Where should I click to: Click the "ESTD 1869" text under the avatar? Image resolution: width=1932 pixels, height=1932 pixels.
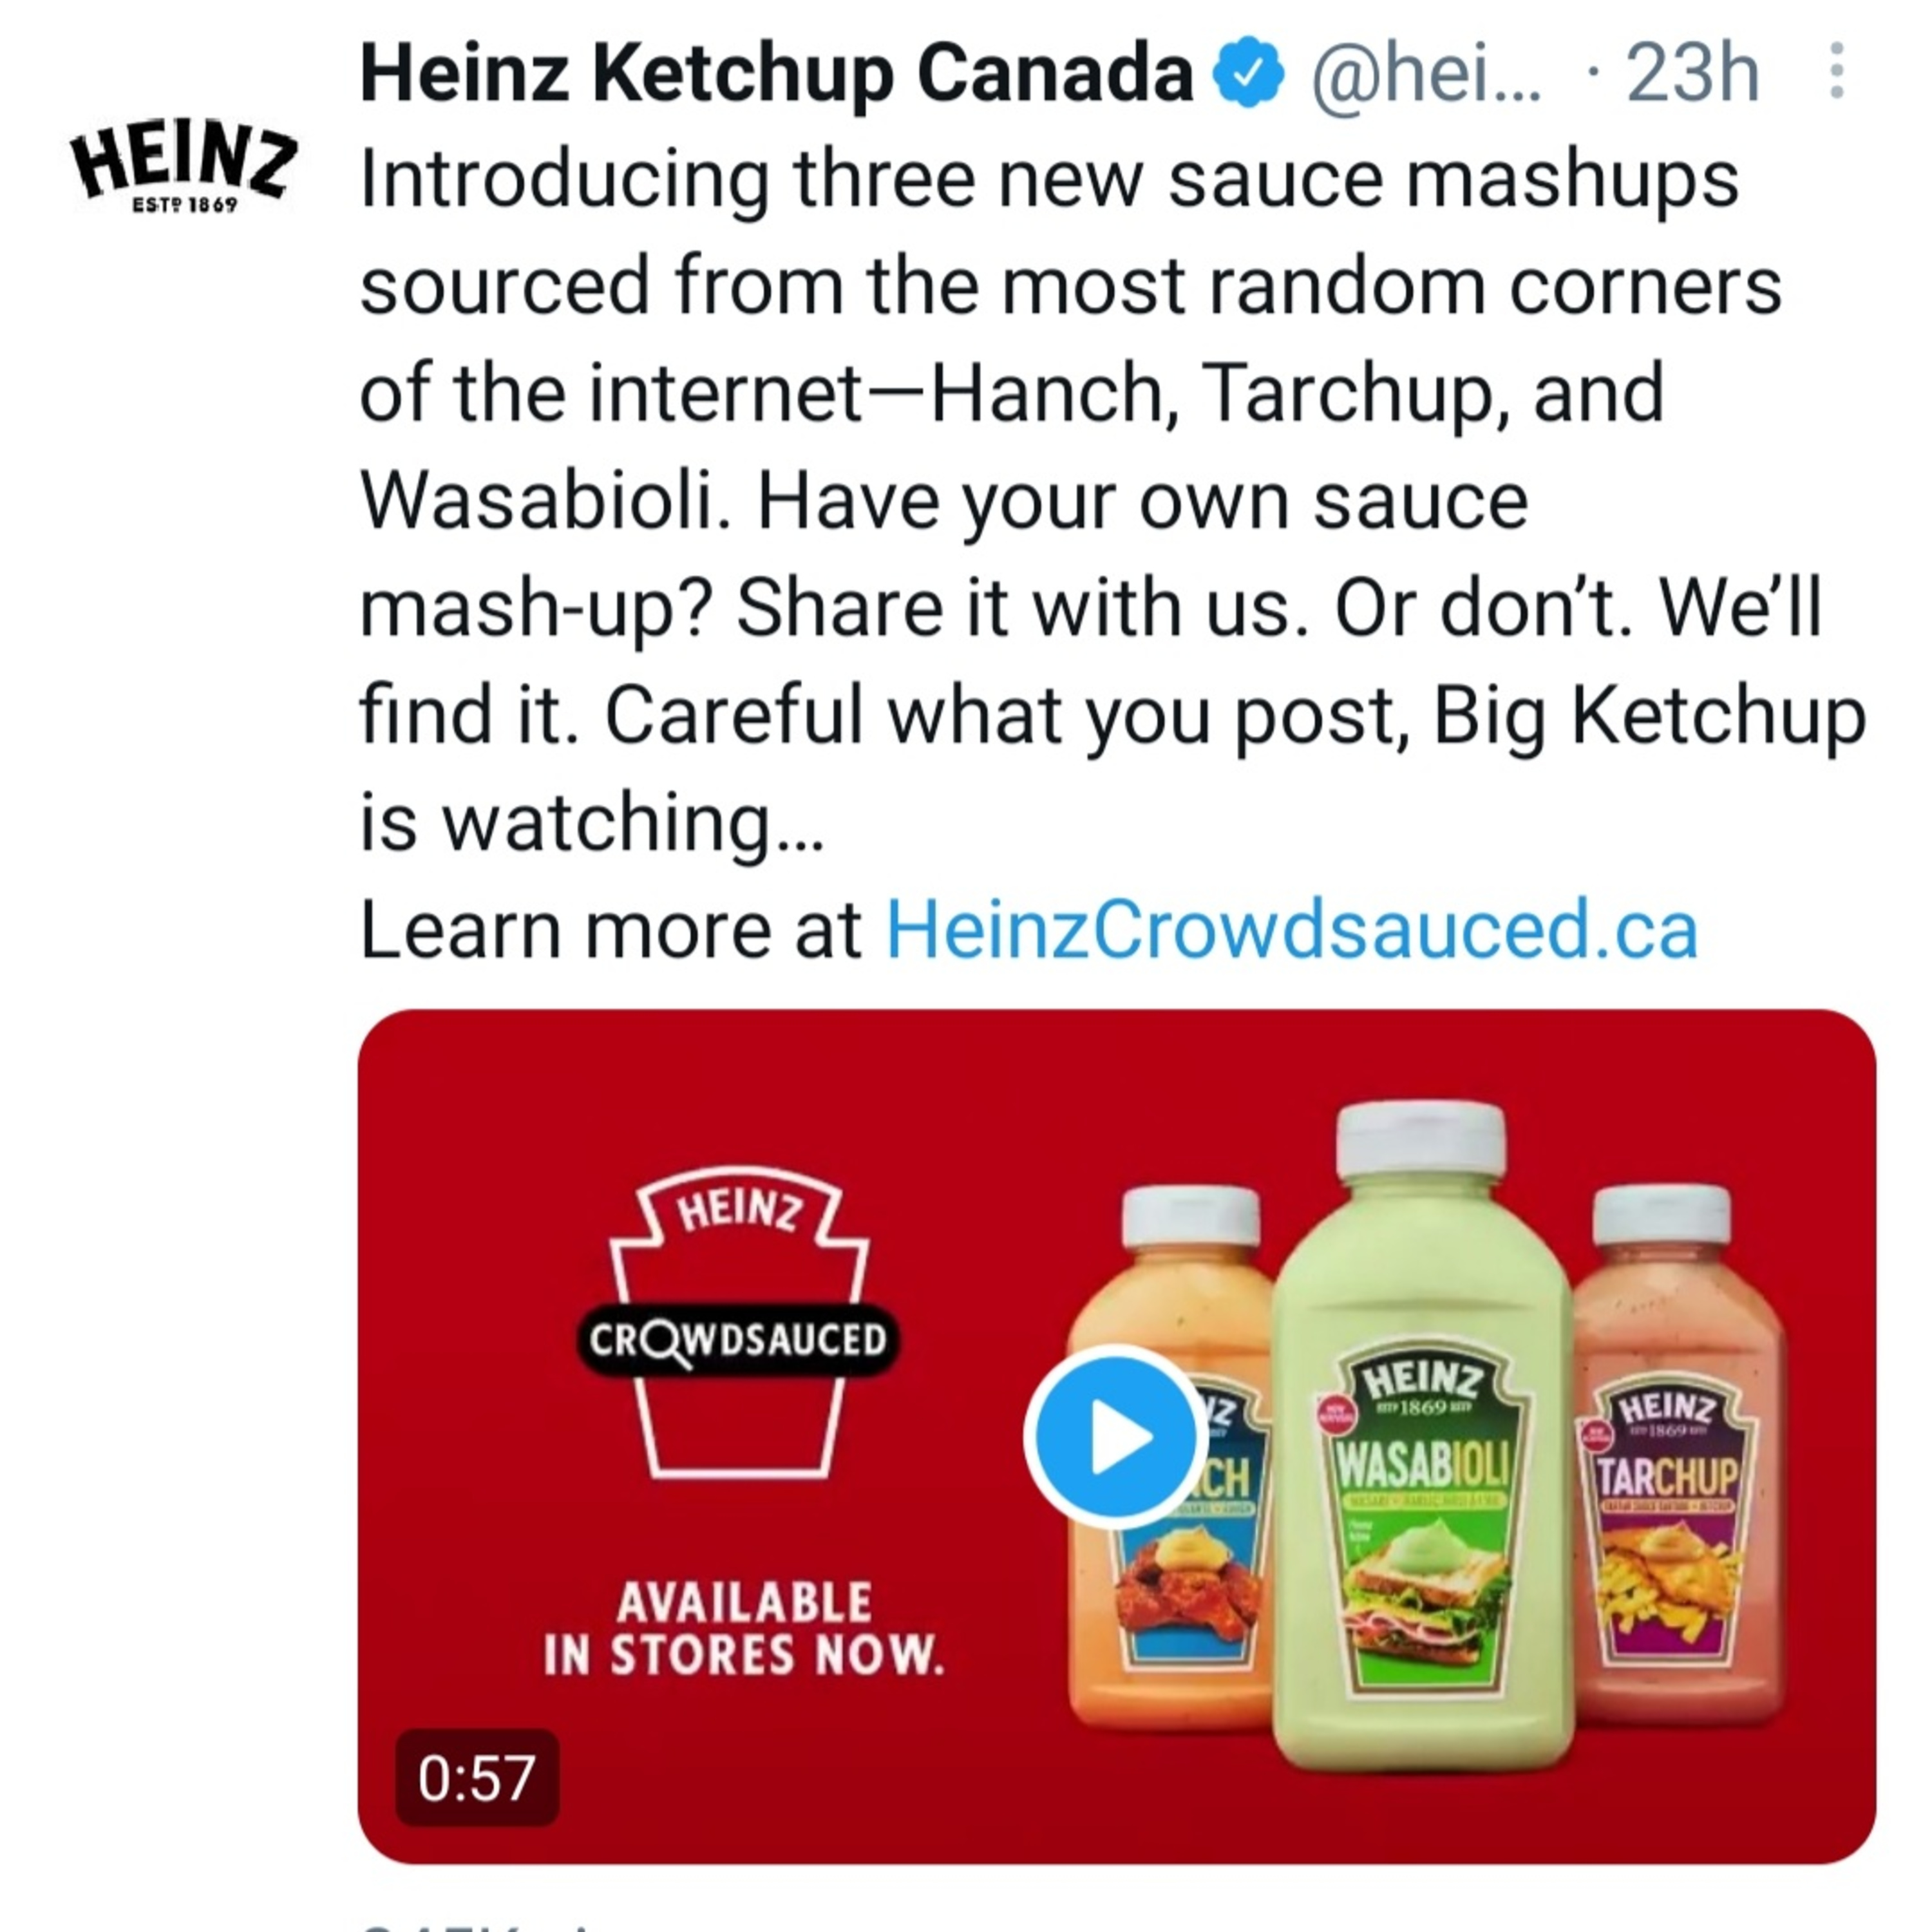(185, 205)
